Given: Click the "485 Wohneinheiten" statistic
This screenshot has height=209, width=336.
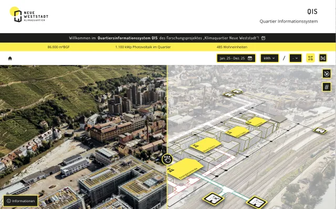Looking at the screenshot, I should coord(232,47).
